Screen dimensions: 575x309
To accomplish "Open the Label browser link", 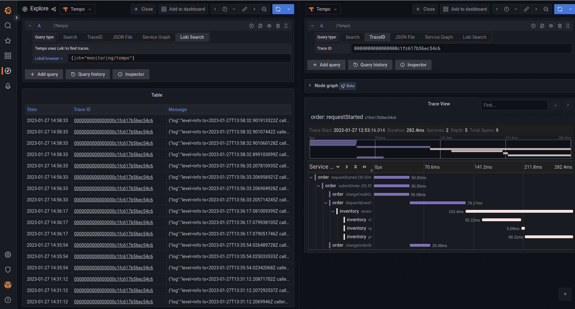I will coord(49,59).
